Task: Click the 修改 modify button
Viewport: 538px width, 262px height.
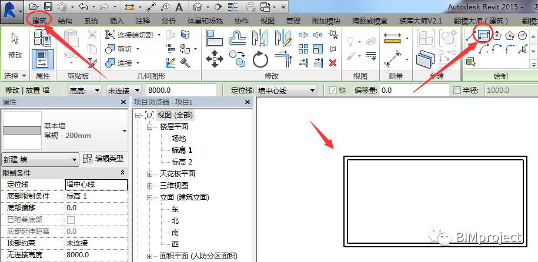Action: coord(15,46)
